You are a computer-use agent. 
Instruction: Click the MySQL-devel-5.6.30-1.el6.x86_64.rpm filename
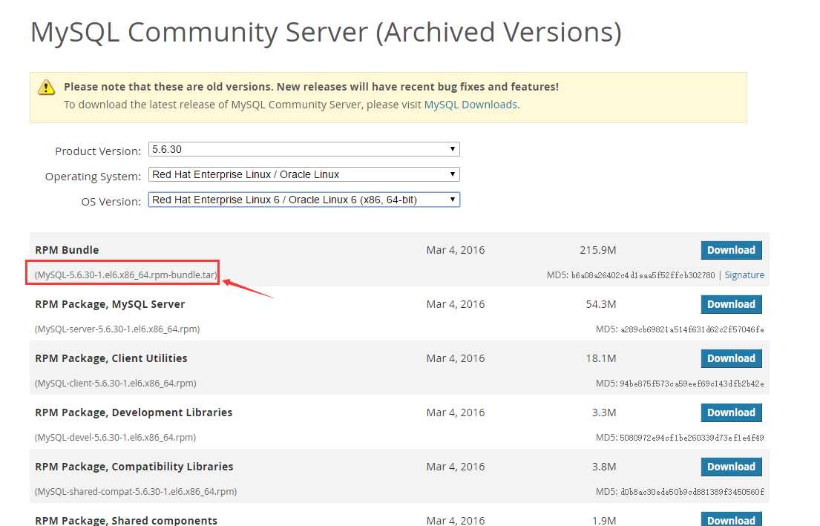pyautogui.click(x=115, y=438)
